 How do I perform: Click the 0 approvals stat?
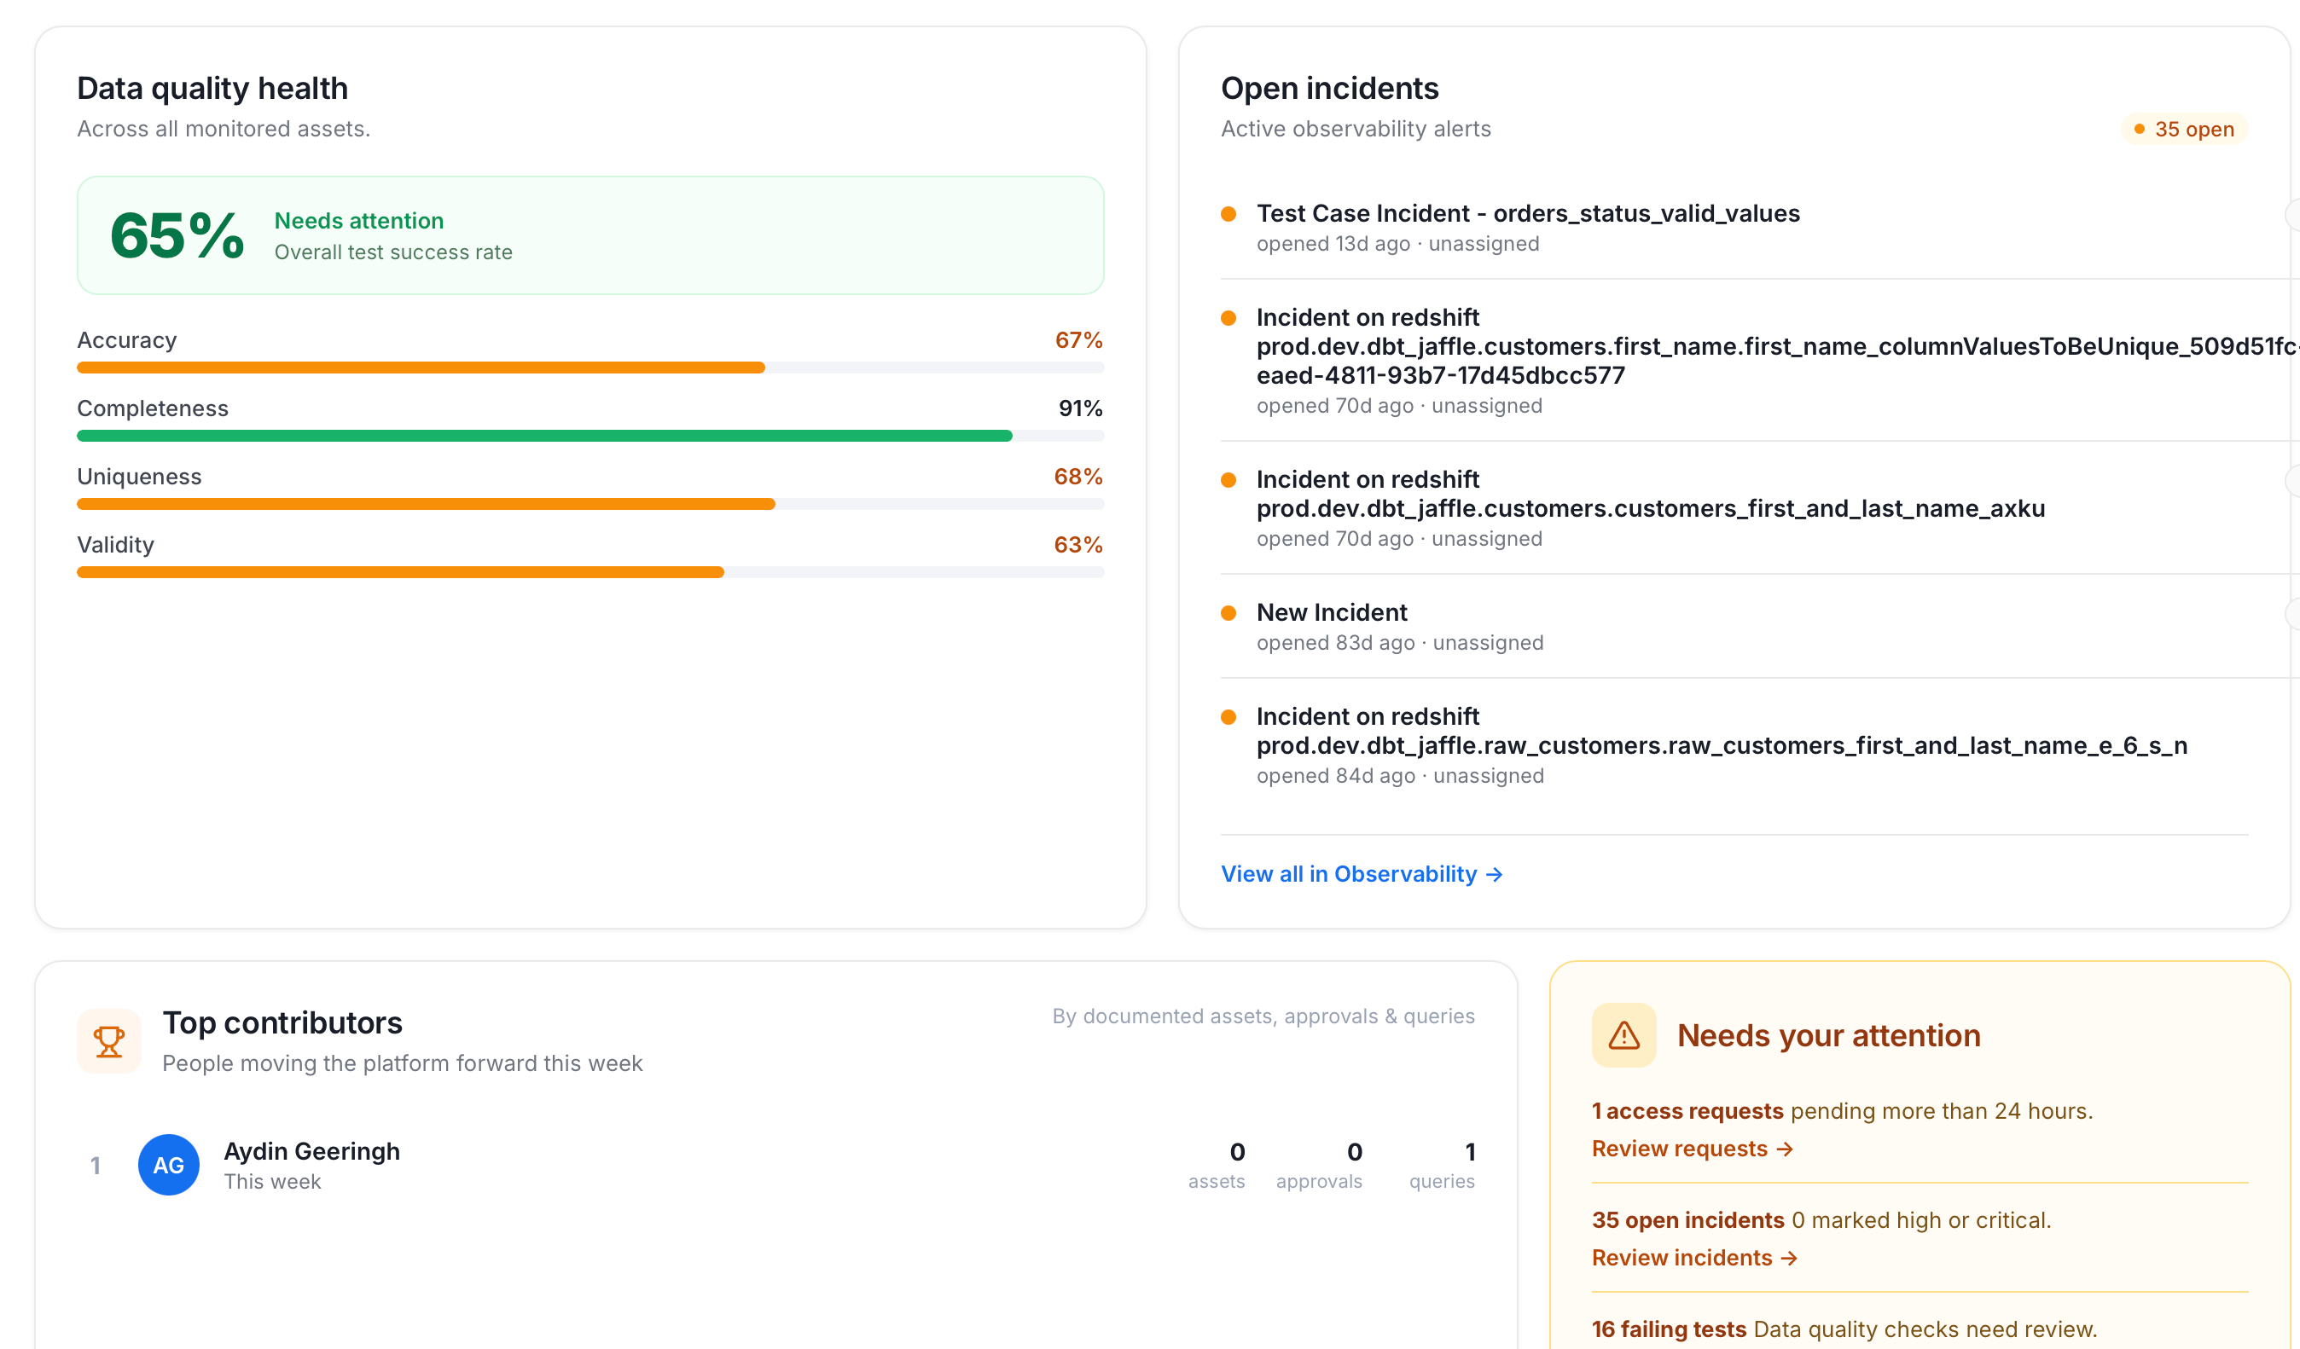(x=1319, y=1165)
